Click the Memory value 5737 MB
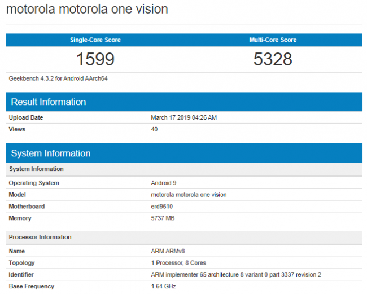The image size is (367, 294). point(163,218)
